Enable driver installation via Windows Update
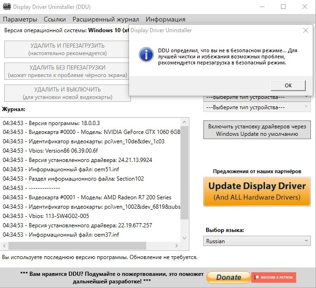The height and width of the screenshot is (288, 316). click(x=257, y=130)
